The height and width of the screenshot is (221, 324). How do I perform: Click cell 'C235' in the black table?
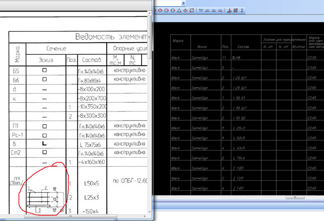pos(312,58)
